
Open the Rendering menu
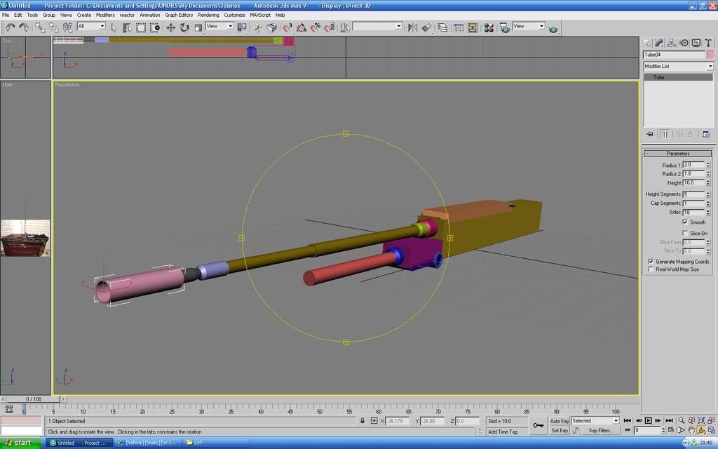tap(208, 15)
